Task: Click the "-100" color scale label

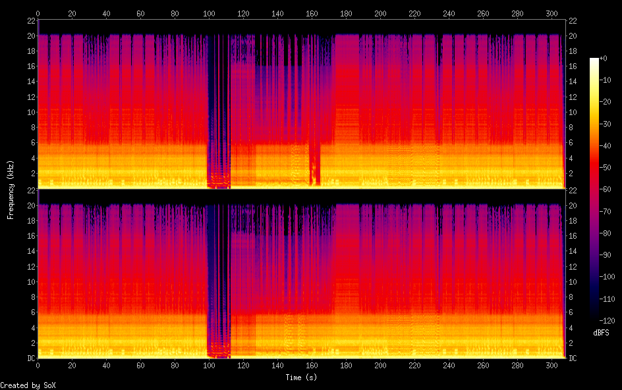Action: tap(607, 277)
